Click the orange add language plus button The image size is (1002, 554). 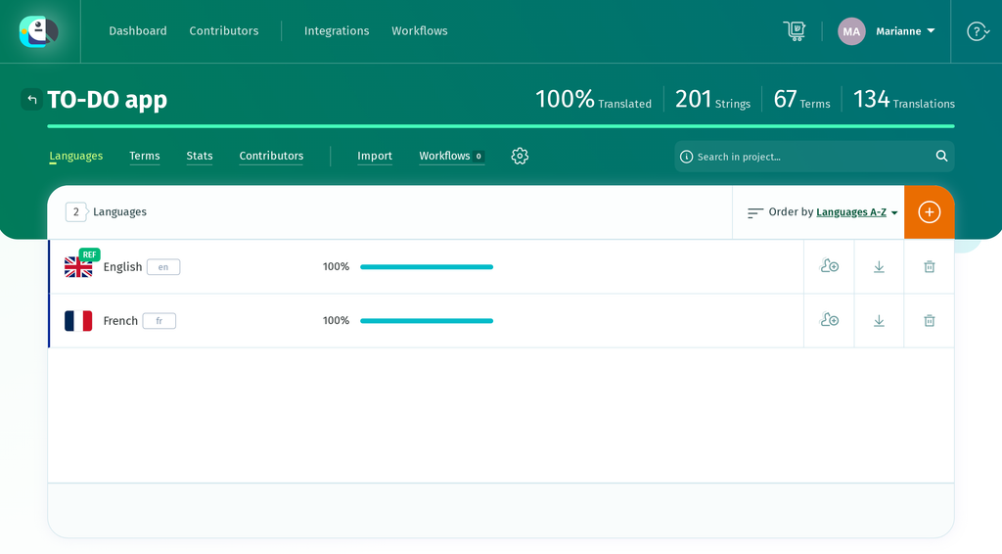[930, 212]
